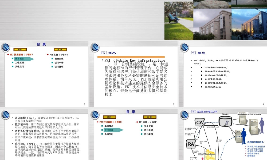Click the certificate scroll inside the Directory cylinder
The image size is (267, 160).
[x=227, y=123]
